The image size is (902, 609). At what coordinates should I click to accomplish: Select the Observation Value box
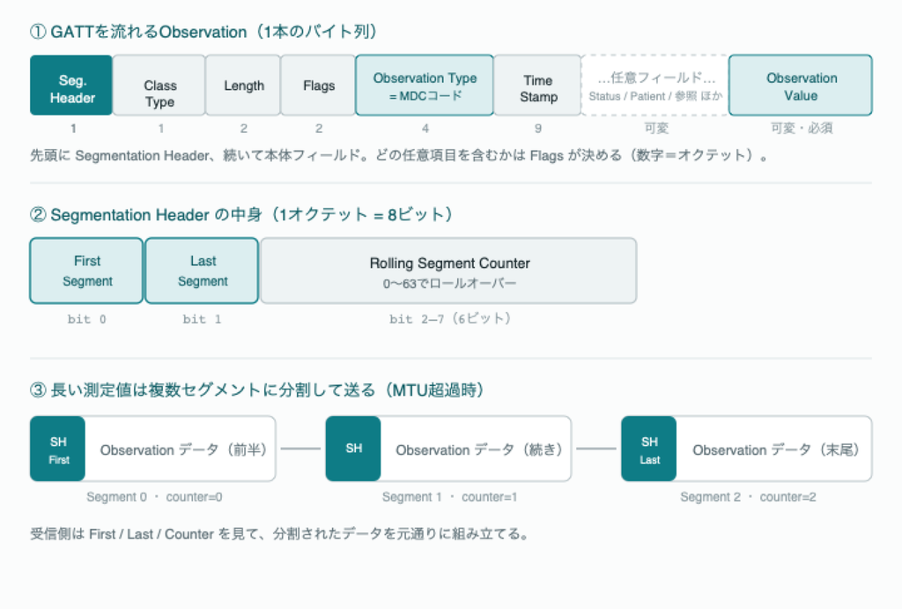coord(801,85)
